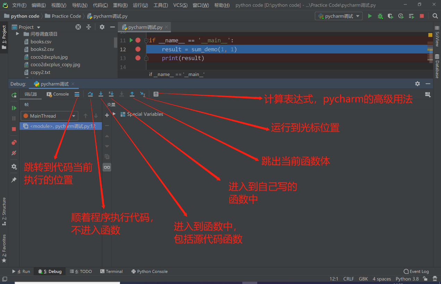Click the Step Out debug icon
441x284 pixels.
point(132,94)
